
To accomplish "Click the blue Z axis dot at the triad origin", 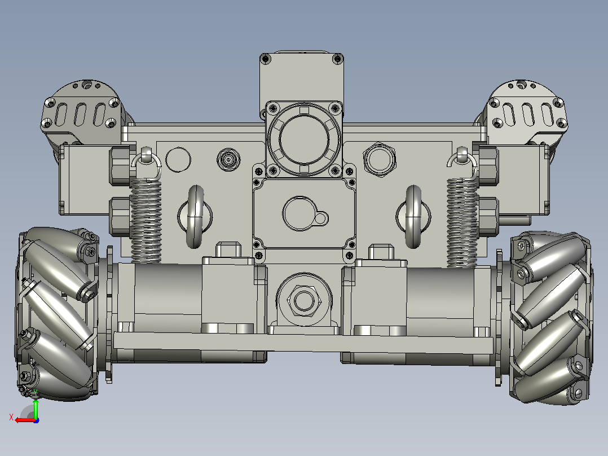I will pyautogui.click(x=36, y=420).
